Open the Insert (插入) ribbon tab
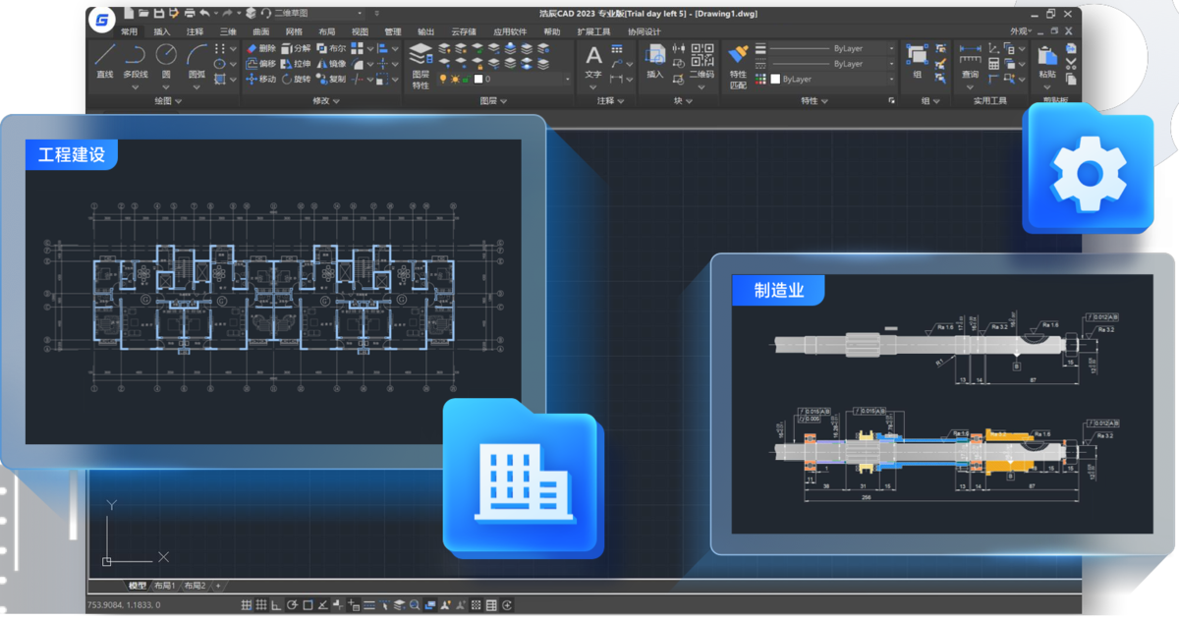 (162, 31)
